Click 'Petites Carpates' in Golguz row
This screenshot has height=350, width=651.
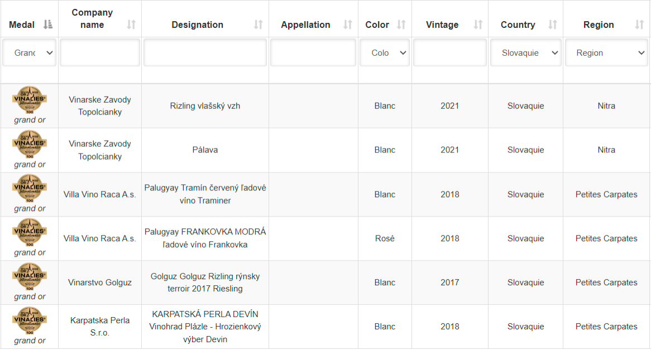tap(606, 282)
